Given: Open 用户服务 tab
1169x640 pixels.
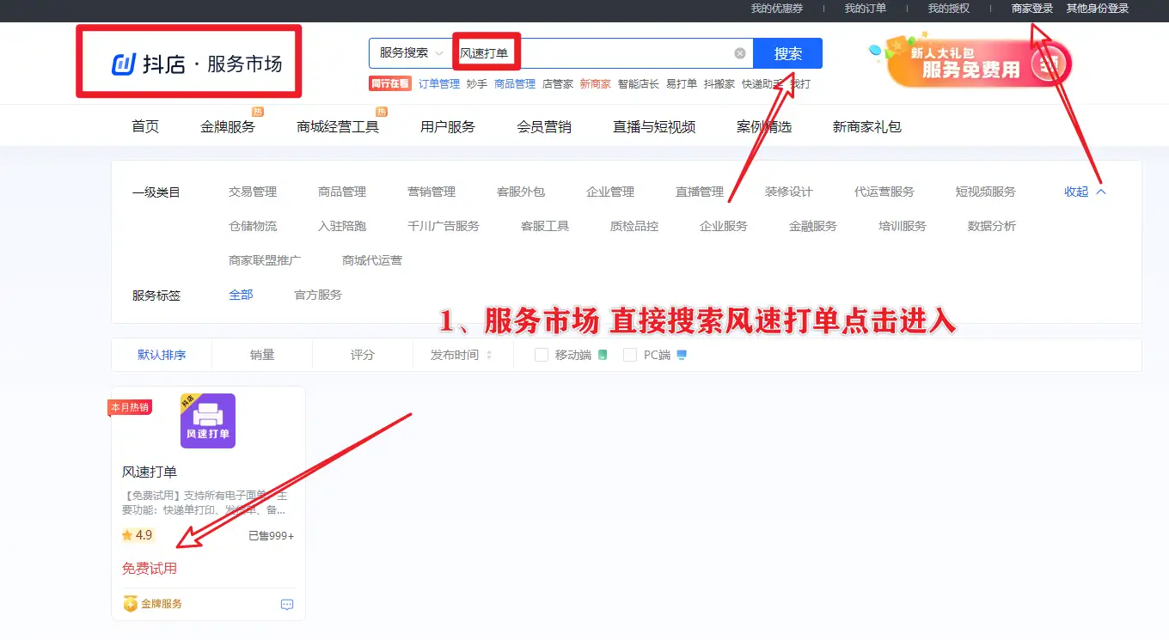Looking at the screenshot, I should (x=448, y=126).
